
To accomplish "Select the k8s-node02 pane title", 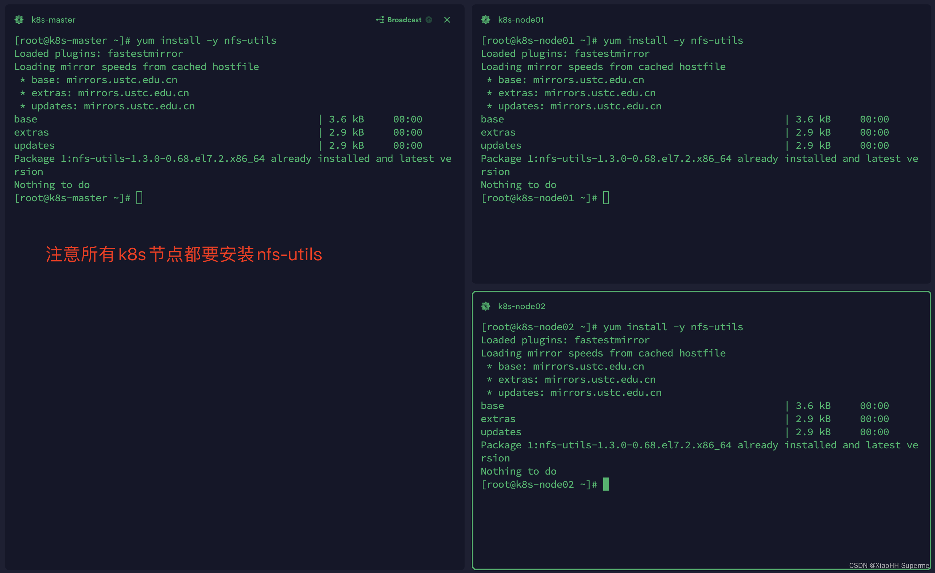I will [x=521, y=306].
